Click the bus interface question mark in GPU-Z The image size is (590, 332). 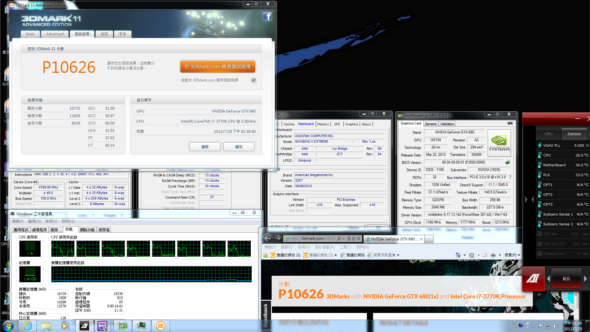click(x=510, y=177)
